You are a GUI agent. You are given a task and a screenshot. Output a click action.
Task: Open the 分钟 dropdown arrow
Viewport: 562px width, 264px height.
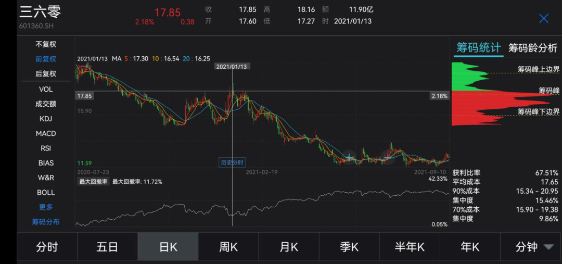coord(548,247)
